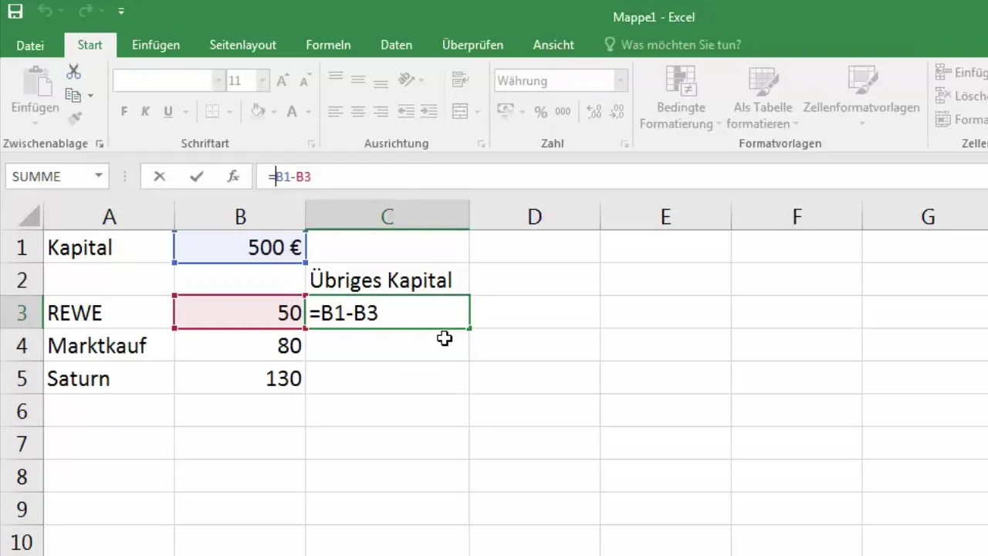Click the center horizontally icon

(x=357, y=112)
